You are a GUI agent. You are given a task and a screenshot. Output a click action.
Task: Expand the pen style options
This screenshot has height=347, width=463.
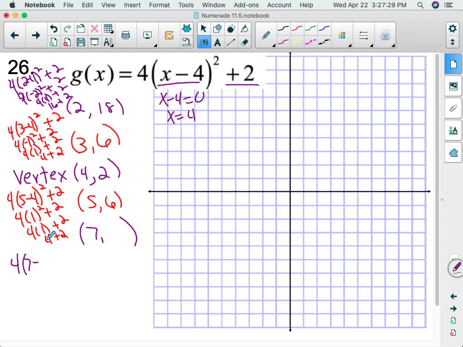pyautogui.click(x=274, y=45)
